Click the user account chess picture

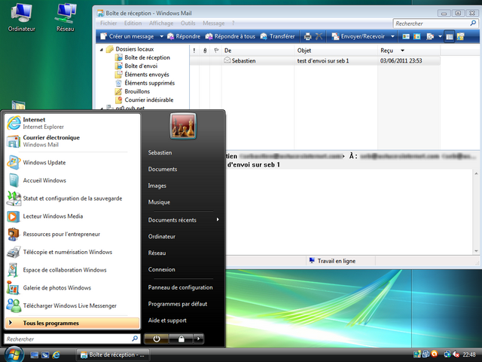[x=183, y=126]
